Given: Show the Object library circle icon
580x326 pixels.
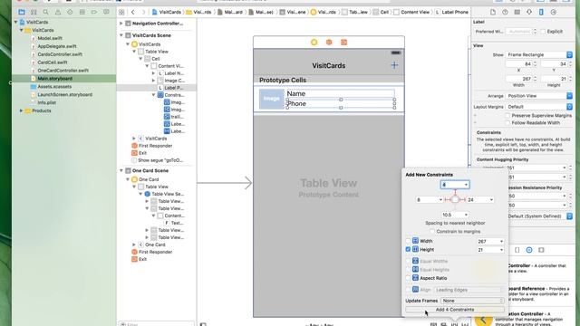Looking at the screenshot, I should [529, 250].
